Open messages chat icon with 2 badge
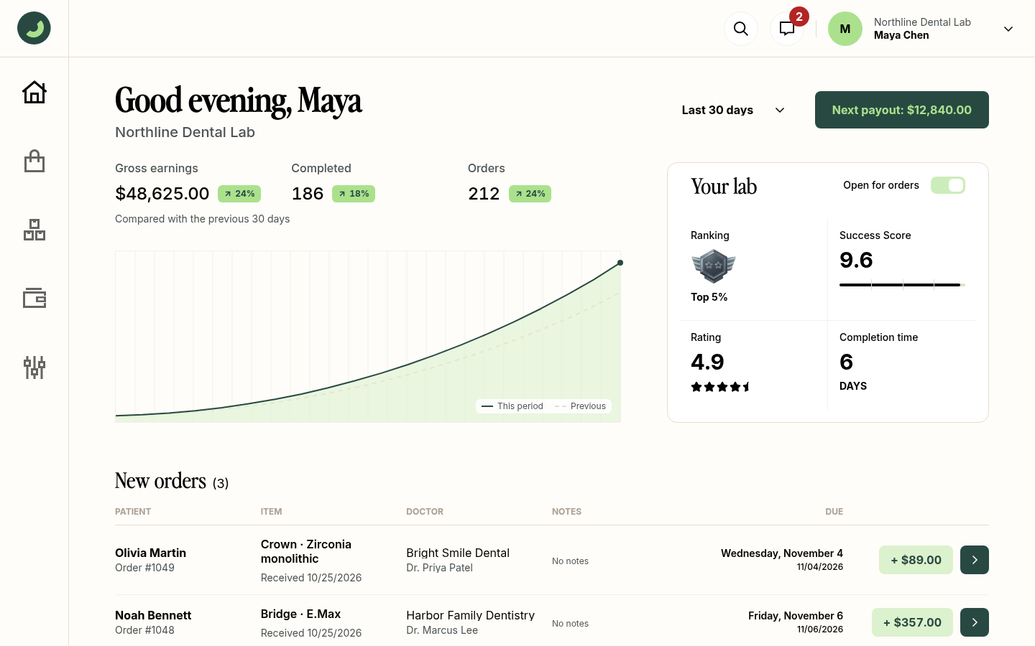This screenshot has width=1035, height=646. pos(787,29)
